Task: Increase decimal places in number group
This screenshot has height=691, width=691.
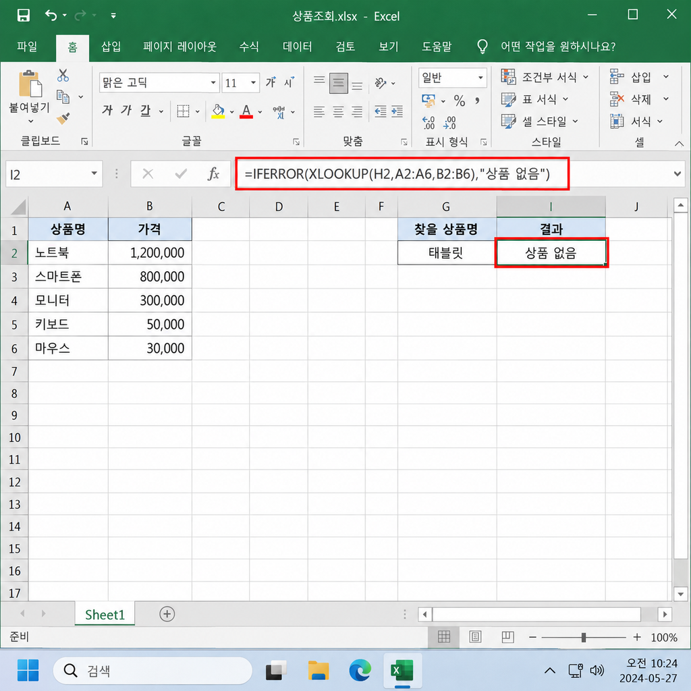Action: click(429, 123)
